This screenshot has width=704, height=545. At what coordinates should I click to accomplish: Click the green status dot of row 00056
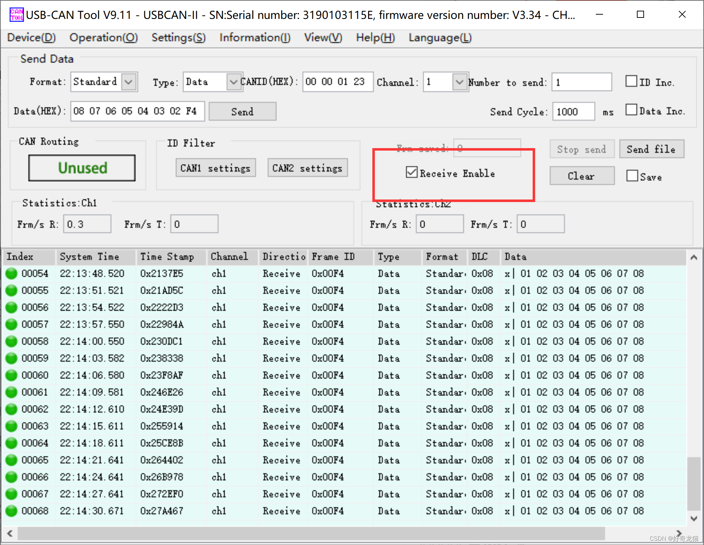point(11,307)
